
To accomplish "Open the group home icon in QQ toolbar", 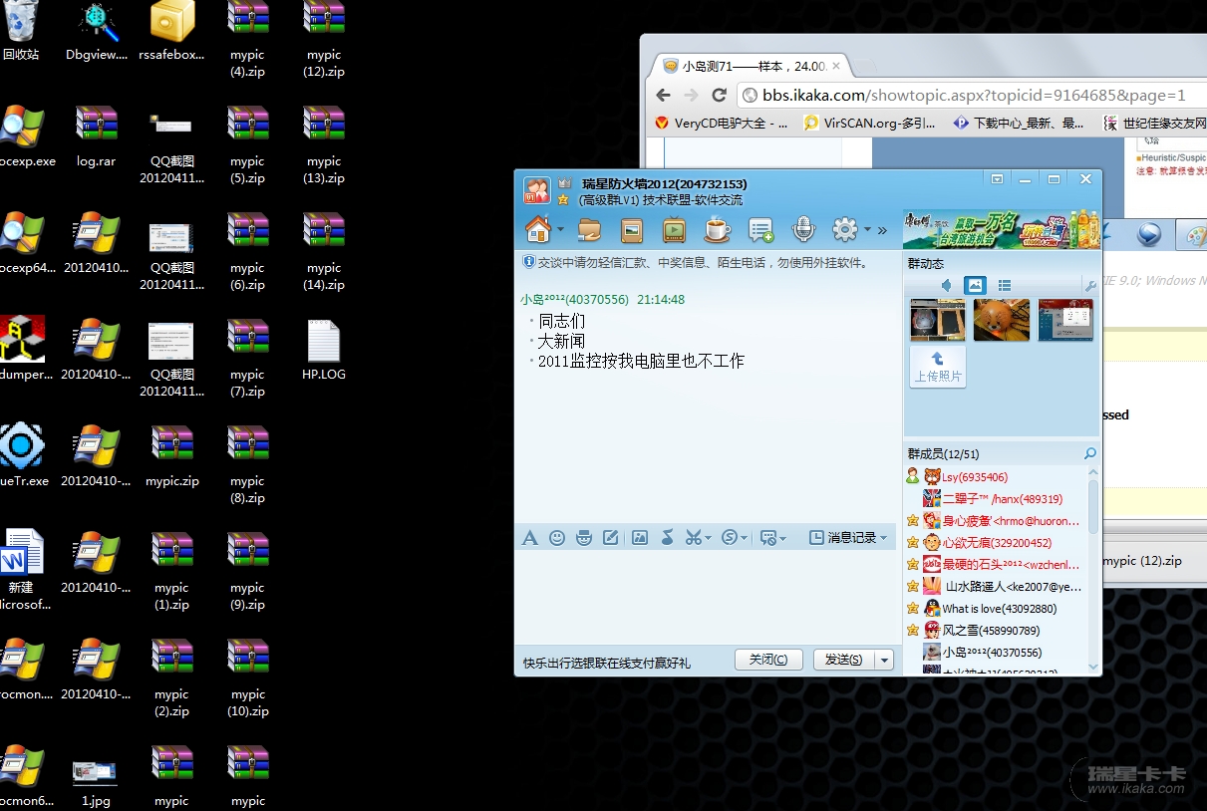I will pyautogui.click(x=538, y=230).
